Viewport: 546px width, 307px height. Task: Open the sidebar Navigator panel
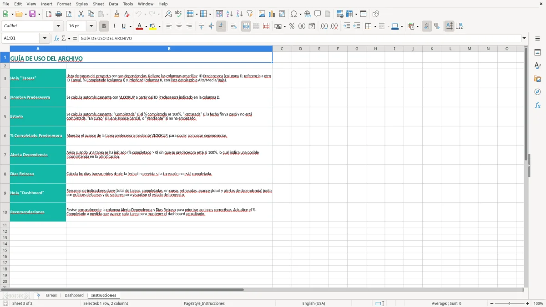[x=537, y=92]
